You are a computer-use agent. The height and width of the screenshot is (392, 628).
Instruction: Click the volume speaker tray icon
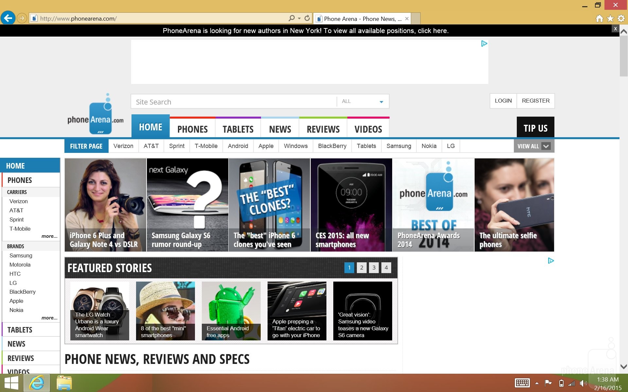[x=583, y=383]
